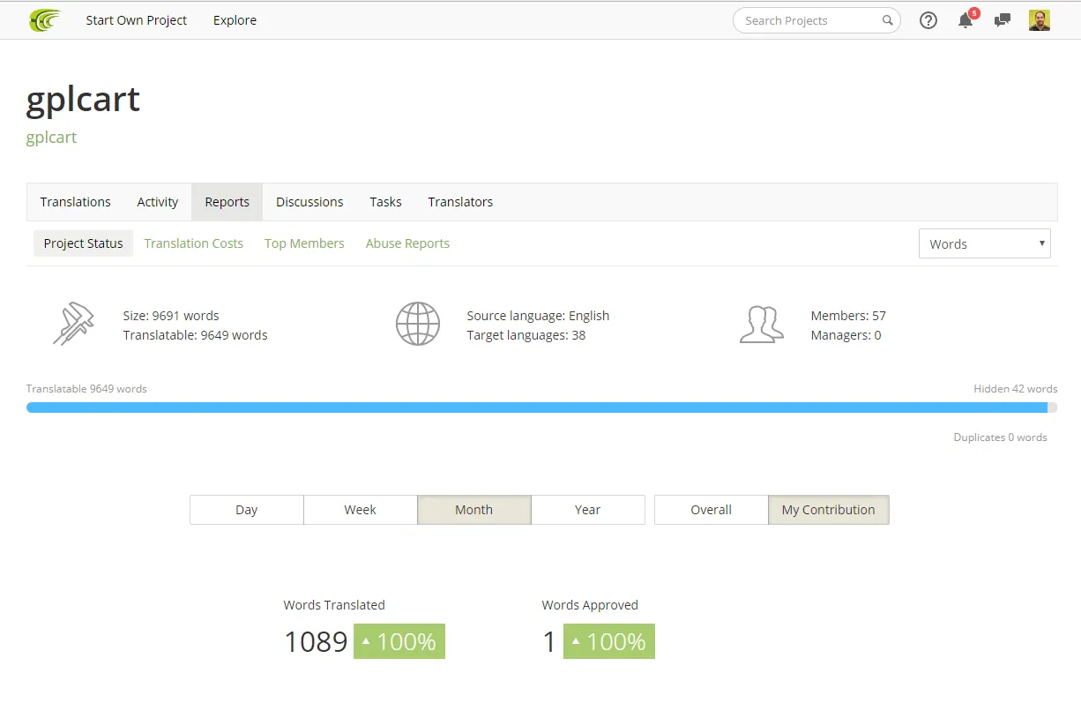Open the notifications bell icon
Image resolution: width=1081 pixels, height=703 pixels.
(x=966, y=19)
